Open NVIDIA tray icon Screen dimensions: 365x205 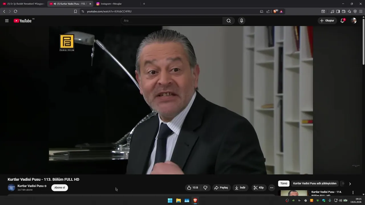click(x=293, y=200)
